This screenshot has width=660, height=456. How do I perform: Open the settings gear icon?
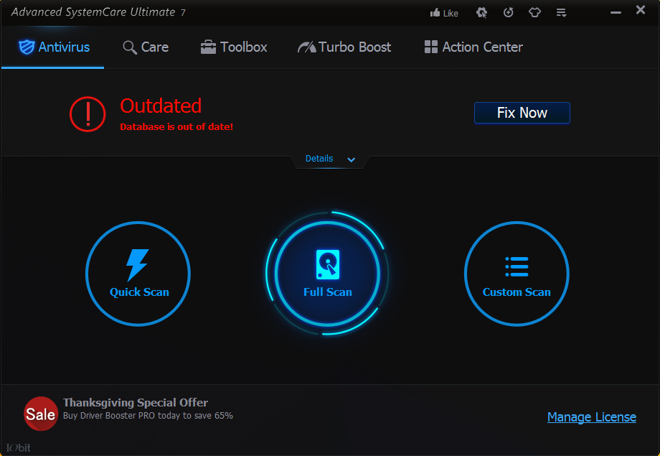(x=481, y=13)
